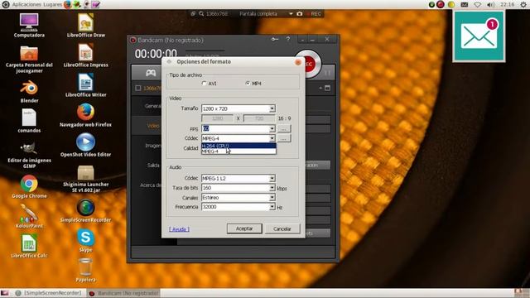The width and height of the screenshot is (530, 298).
Task: Select Video tab in Bandicam sidebar
Action: [x=152, y=126]
